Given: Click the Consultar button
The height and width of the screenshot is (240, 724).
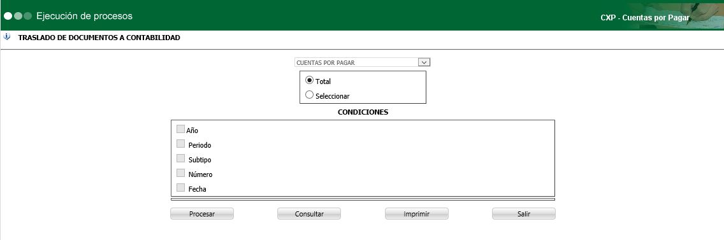Looking at the screenshot, I should (309, 214).
